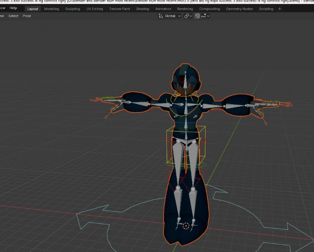Image resolution: width=314 pixels, height=252 pixels.
Task: Open the Global transform orientation dropdown
Action: click(x=169, y=16)
